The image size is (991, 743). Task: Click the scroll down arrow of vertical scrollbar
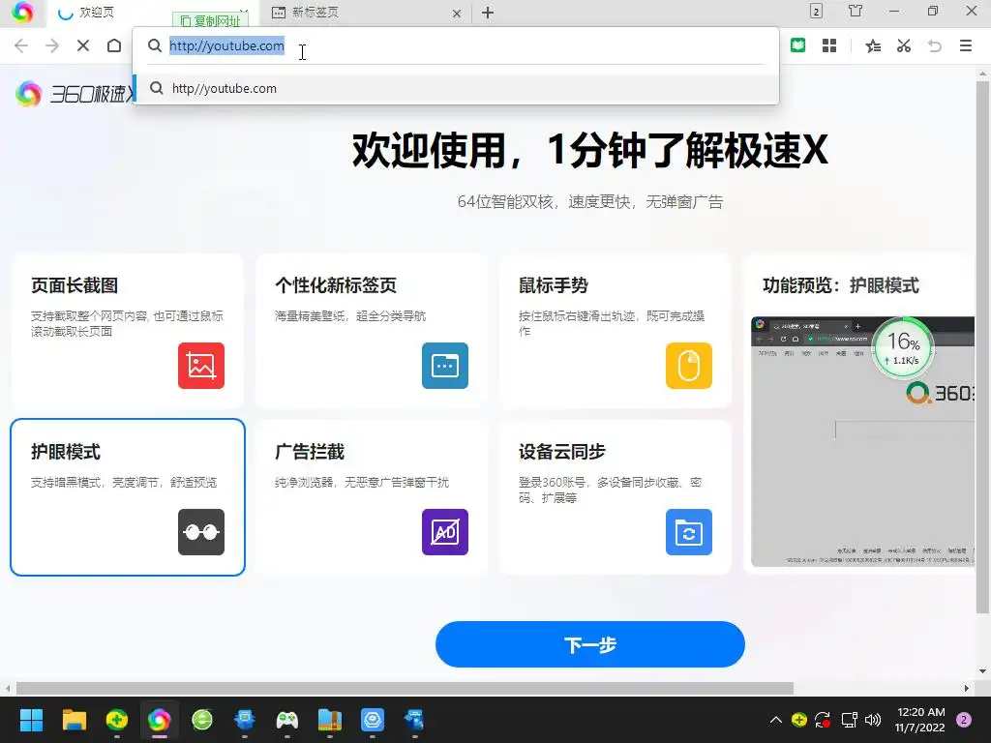(x=982, y=671)
